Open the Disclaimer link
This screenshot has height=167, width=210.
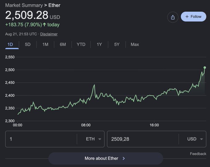tap(49, 34)
